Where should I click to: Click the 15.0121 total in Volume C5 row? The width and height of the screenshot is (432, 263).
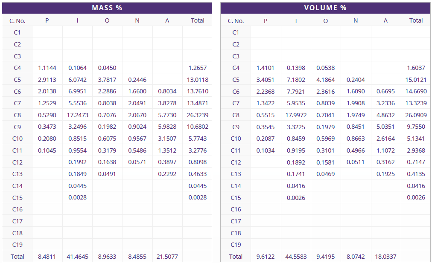(x=416, y=80)
